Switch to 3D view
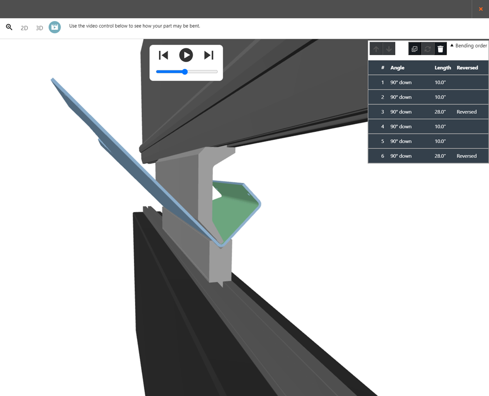The width and height of the screenshot is (489, 396). 39,28
